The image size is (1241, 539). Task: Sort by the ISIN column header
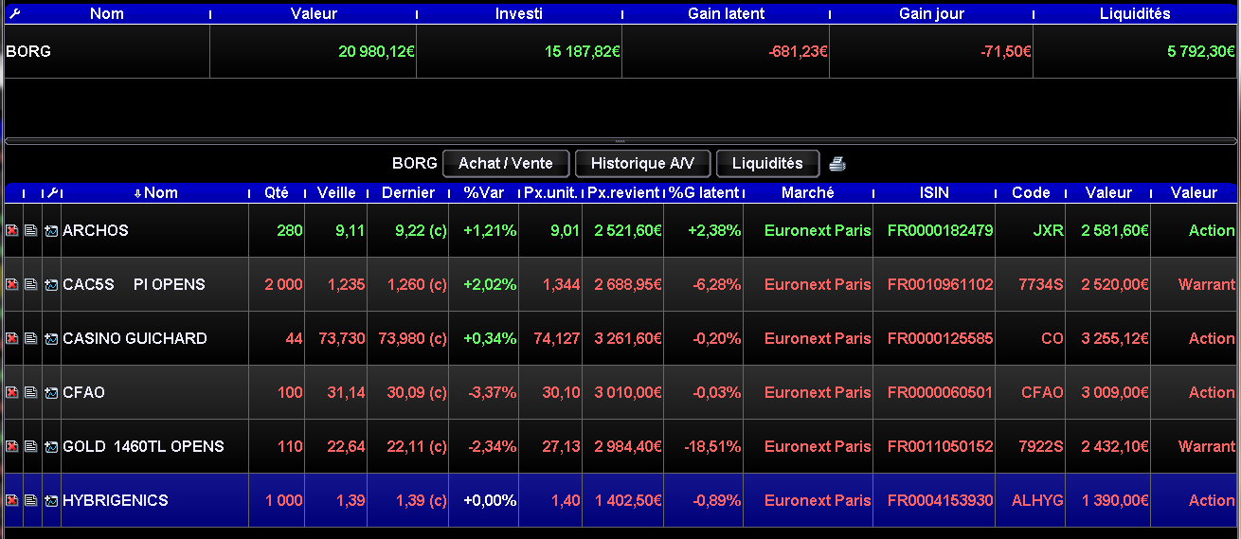tap(934, 192)
